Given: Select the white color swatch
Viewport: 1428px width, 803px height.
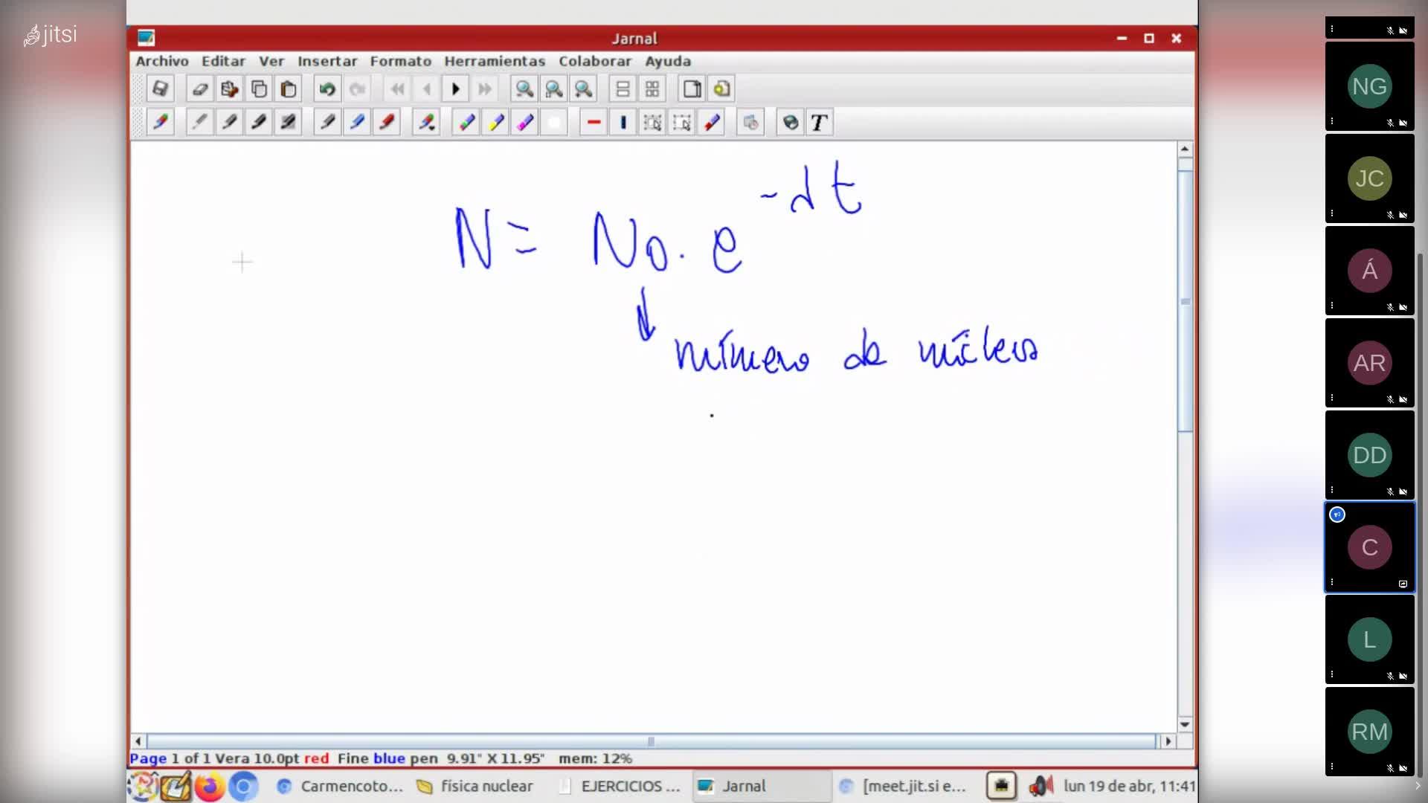Looking at the screenshot, I should [x=554, y=123].
